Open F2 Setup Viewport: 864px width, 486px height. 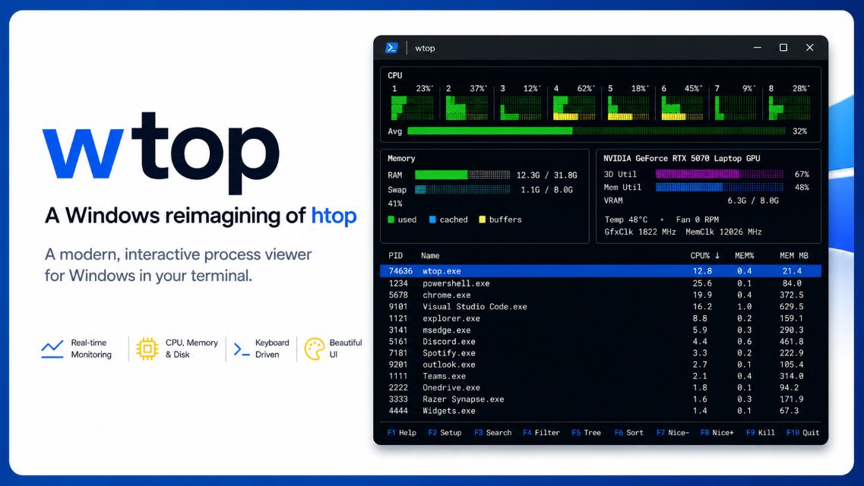(x=445, y=433)
